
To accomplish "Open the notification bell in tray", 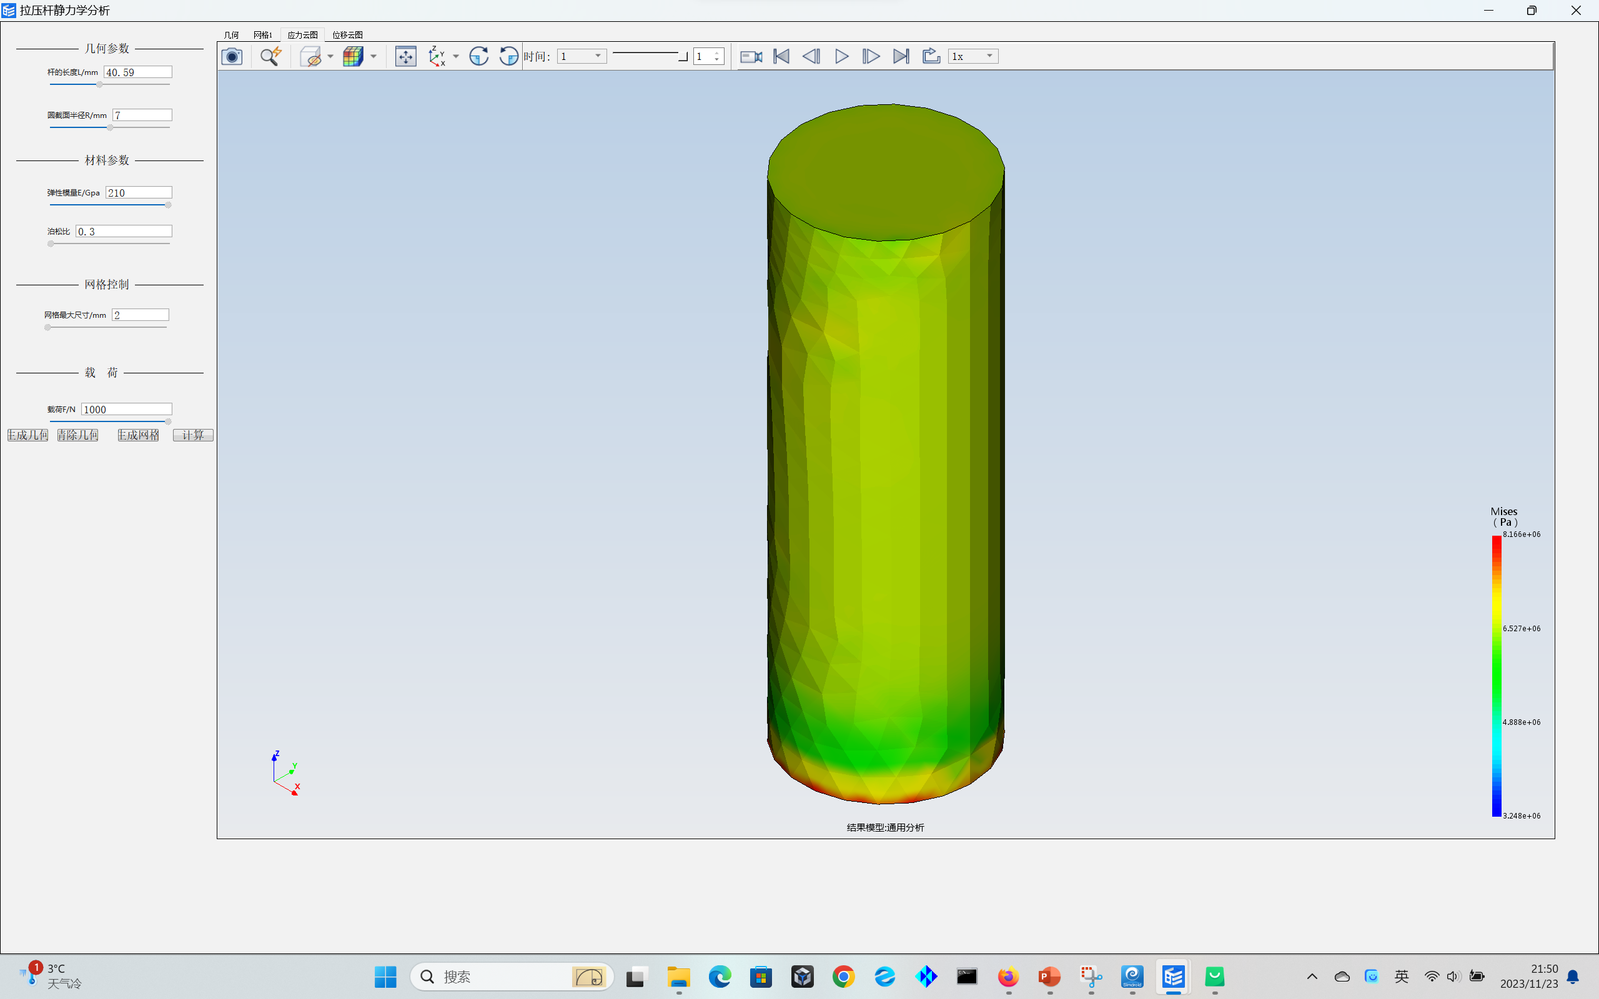I will click(x=1573, y=977).
